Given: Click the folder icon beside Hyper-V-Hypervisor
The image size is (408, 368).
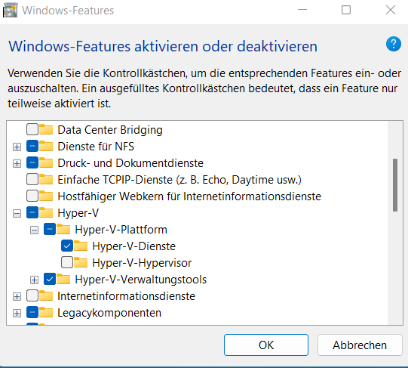Looking at the screenshot, I should [81, 263].
